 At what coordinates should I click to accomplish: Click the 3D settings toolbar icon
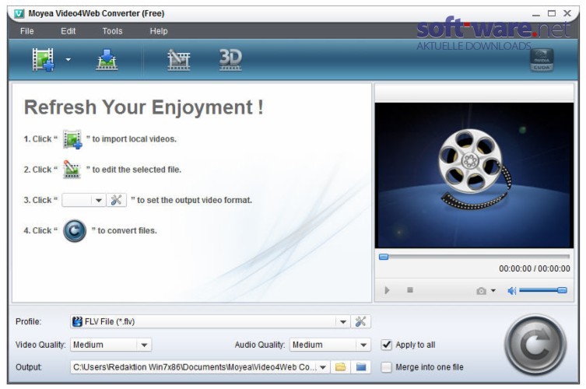pos(230,60)
